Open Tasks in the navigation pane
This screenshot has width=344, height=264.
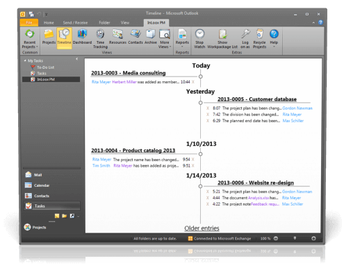tap(51, 206)
